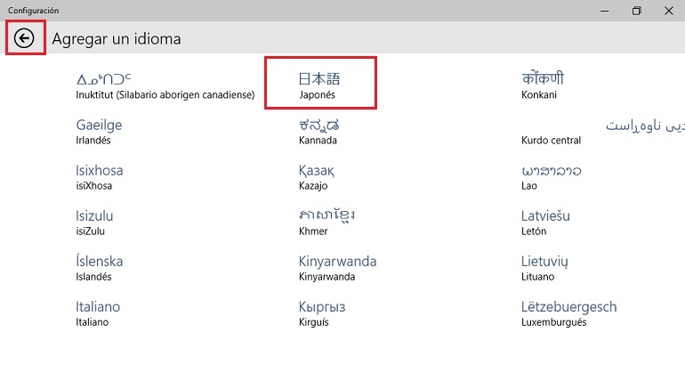Select isiZulu language

[x=94, y=223]
